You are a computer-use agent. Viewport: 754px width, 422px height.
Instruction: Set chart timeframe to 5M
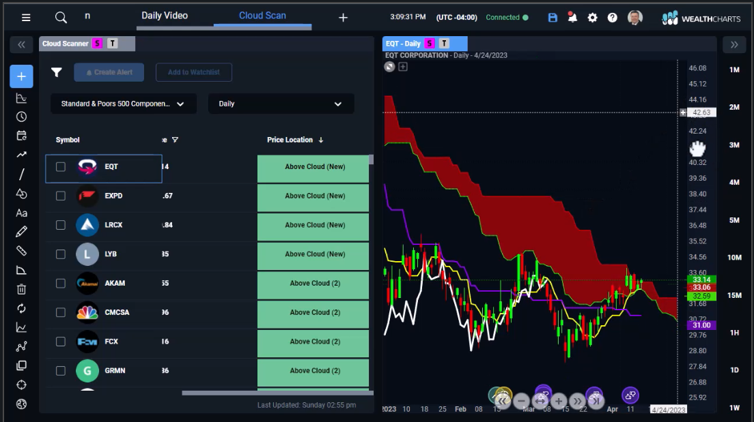point(734,220)
